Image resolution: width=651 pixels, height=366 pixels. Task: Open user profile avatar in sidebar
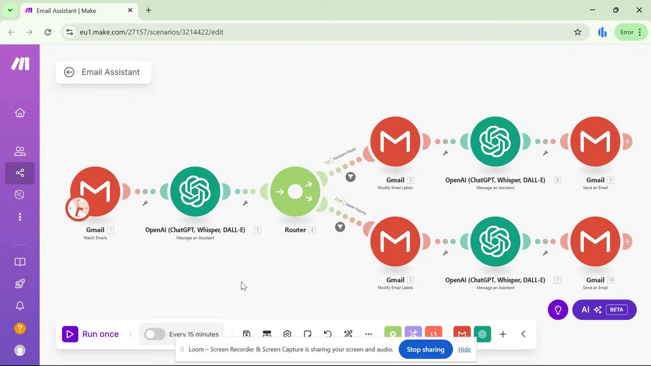coord(20,350)
